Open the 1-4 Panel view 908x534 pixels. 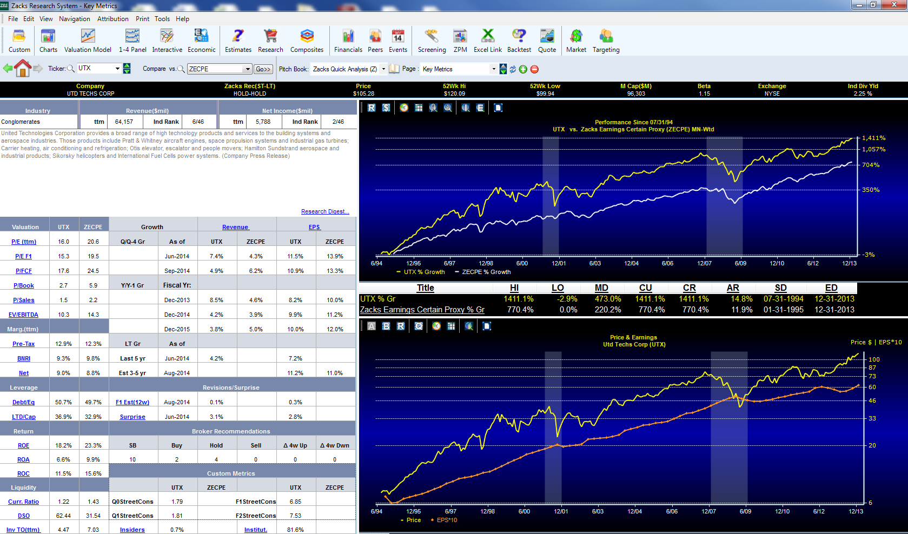point(132,41)
